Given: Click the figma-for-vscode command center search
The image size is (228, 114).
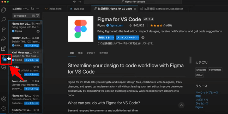Looking at the screenshot, I should [x=133, y=2].
